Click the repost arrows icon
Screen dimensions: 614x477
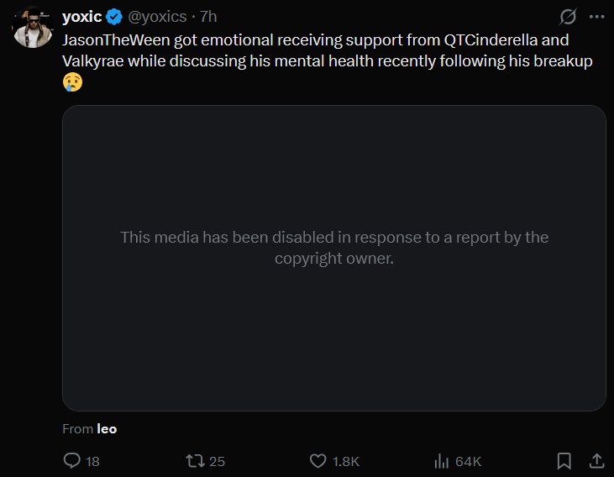pos(195,461)
